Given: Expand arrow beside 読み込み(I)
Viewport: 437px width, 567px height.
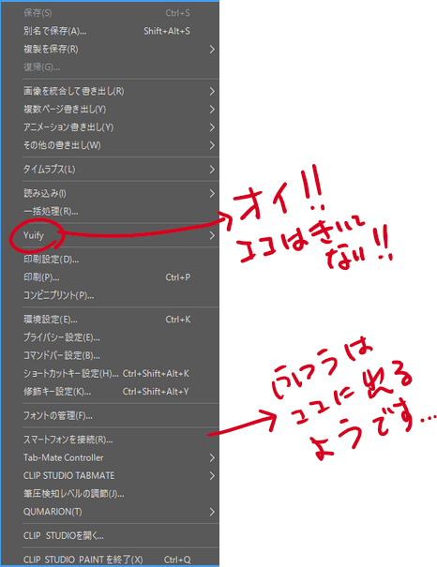Looking at the screenshot, I should tap(212, 193).
